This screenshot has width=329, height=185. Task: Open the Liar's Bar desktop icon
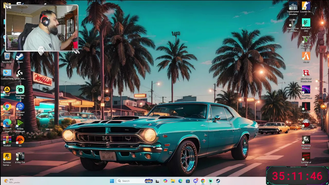coord(306,108)
